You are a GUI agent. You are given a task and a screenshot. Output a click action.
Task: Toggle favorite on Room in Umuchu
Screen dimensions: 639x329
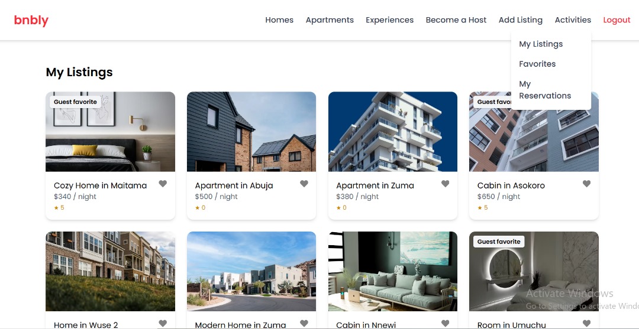coord(586,323)
